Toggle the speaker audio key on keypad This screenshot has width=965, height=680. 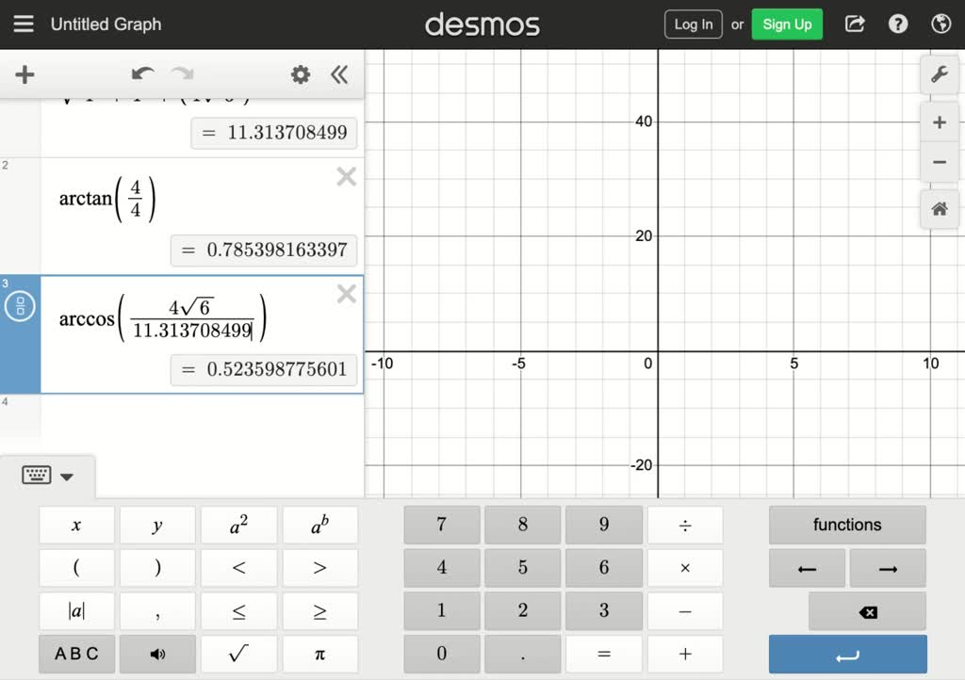(157, 654)
